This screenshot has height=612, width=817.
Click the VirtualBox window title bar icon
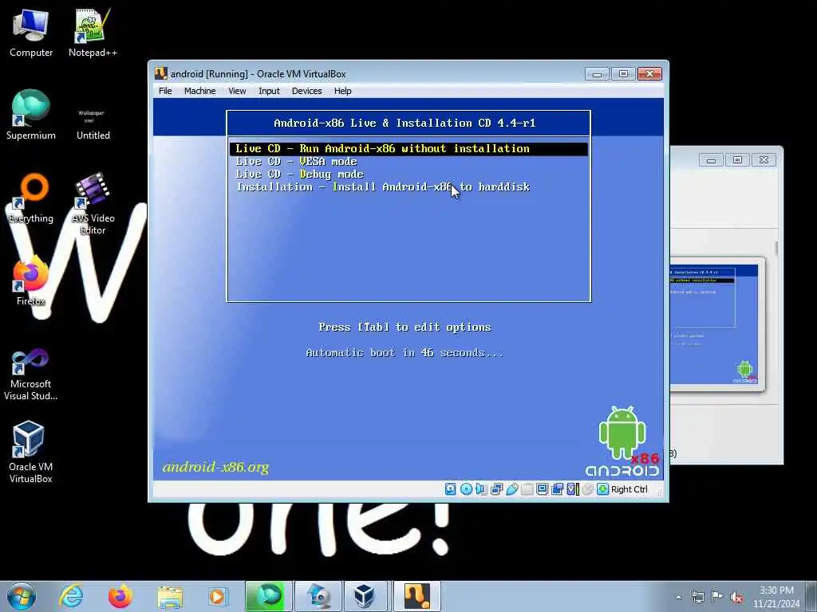click(160, 73)
